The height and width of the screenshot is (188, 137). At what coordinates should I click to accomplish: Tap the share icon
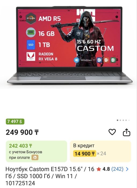point(127,132)
